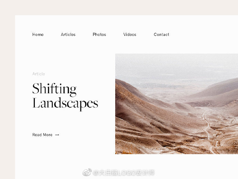The image size is (238, 179).
Task: Select Videos in the navigation bar
Action: (130, 35)
